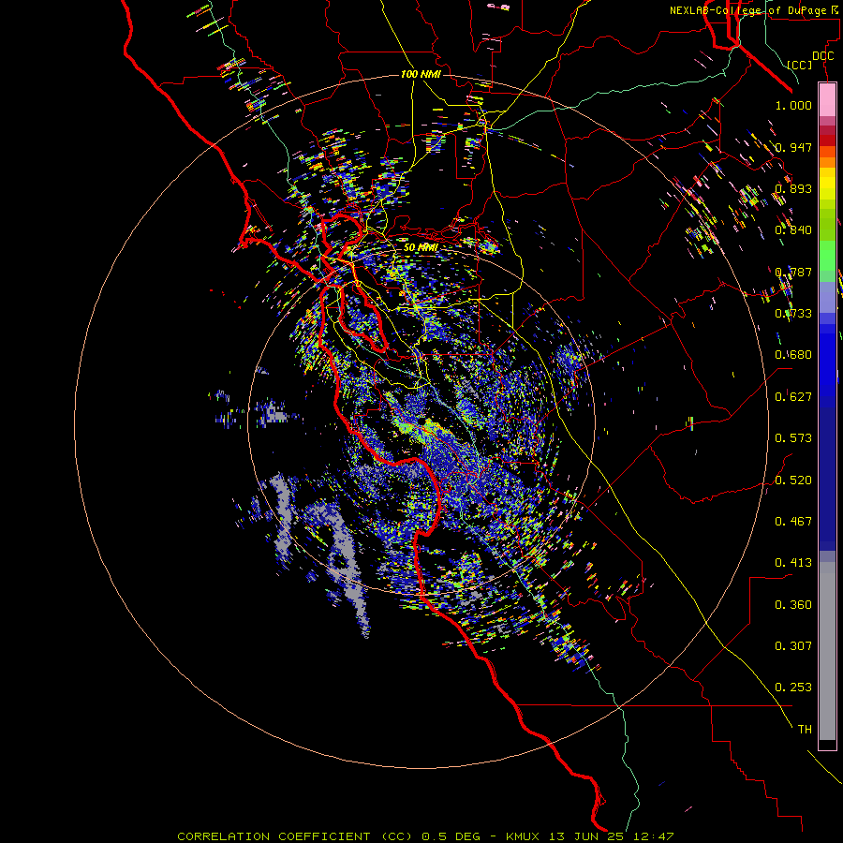Image resolution: width=843 pixels, height=843 pixels.
Task: Click the 0.840 legend label
Action: 793,230
